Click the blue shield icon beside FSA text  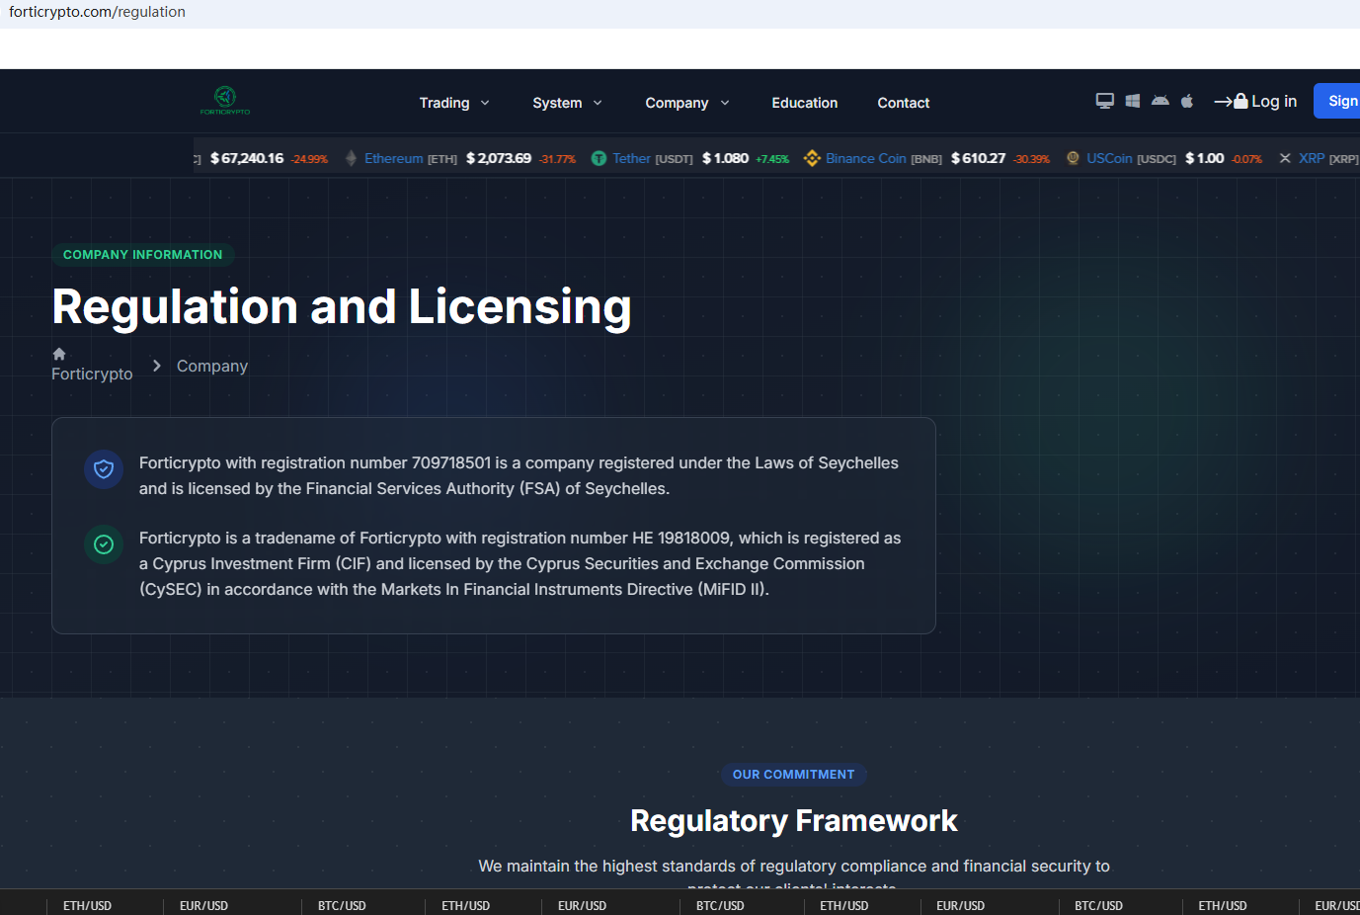click(x=104, y=469)
